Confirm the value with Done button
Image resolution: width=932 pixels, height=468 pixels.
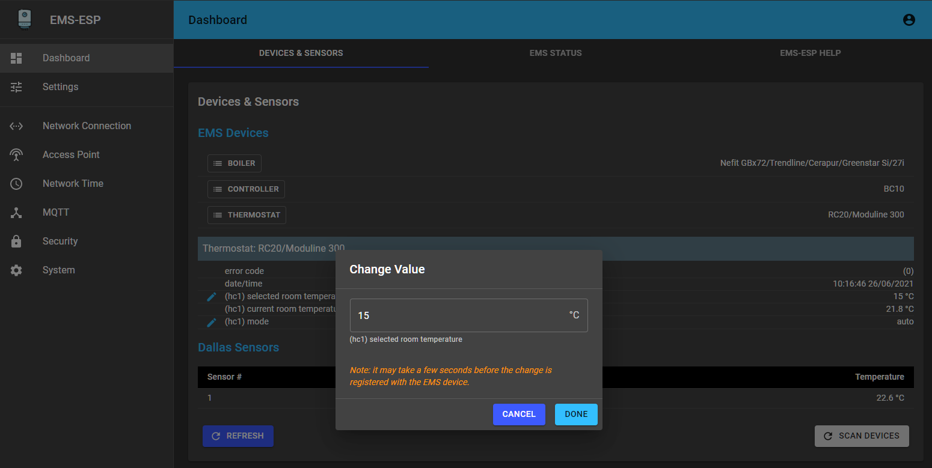(575, 415)
